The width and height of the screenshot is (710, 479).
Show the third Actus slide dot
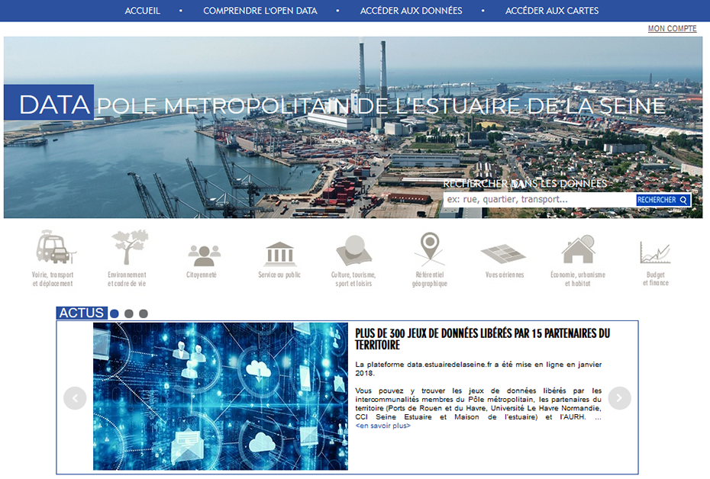(x=143, y=313)
